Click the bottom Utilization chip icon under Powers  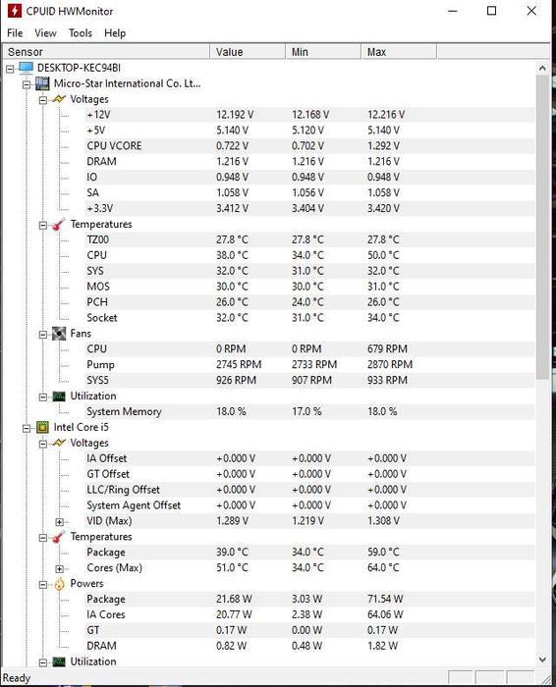(x=59, y=661)
